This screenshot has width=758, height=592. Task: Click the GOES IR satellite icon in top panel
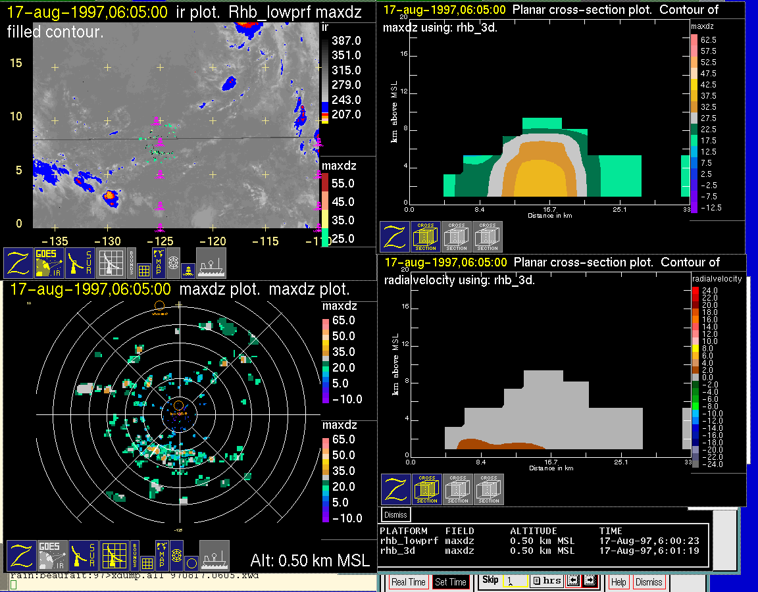pyautogui.click(x=49, y=262)
